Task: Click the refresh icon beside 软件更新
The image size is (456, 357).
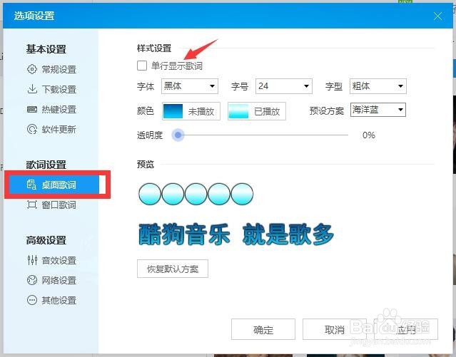Action: tap(32, 129)
